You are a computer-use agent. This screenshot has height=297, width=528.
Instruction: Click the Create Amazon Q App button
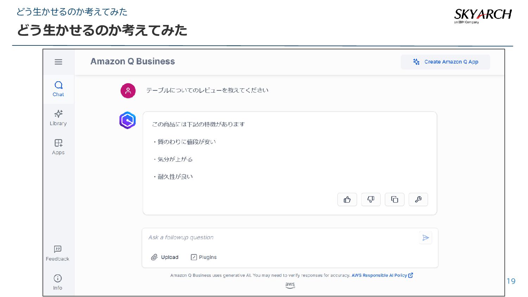445,62
